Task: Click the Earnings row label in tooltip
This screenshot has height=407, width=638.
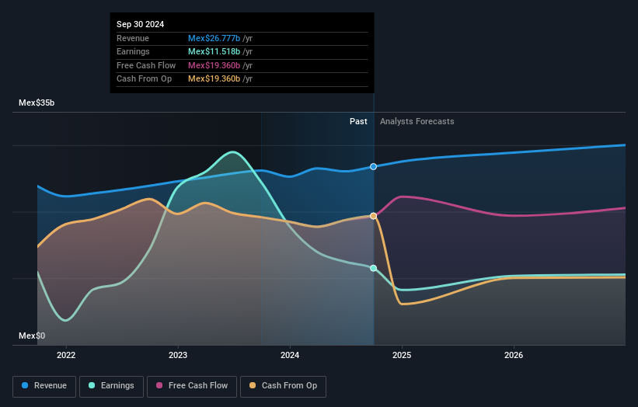Action: click(x=133, y=51)
